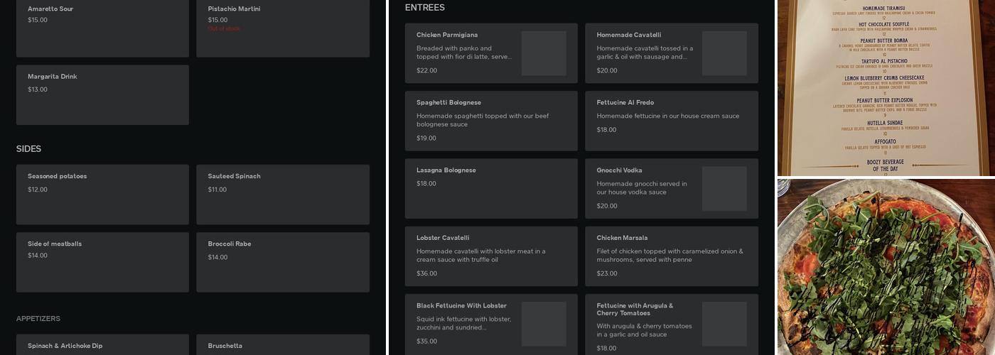Select the Broccoli Rabe side
995x355 pixels.
(x=282, y=262)
